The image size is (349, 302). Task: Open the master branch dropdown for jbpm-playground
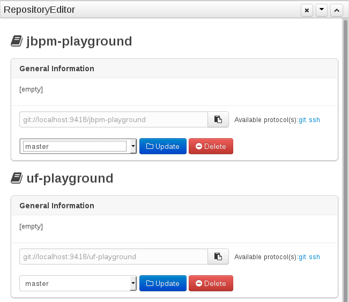[78, 146]
